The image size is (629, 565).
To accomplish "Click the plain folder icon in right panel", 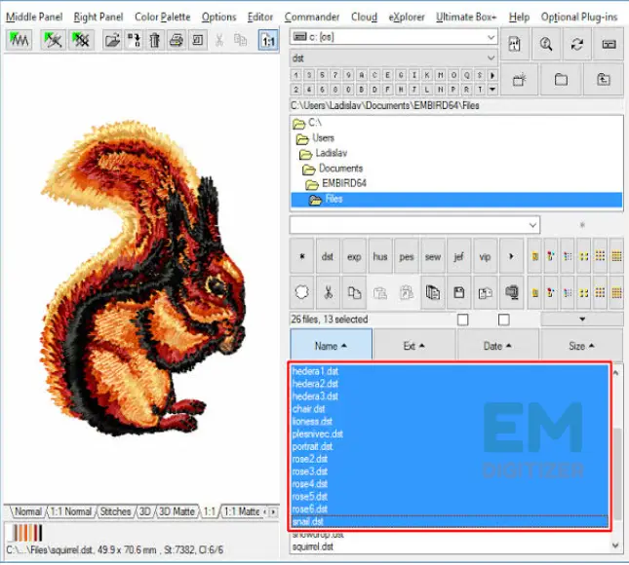I will [x=561, y=80].
